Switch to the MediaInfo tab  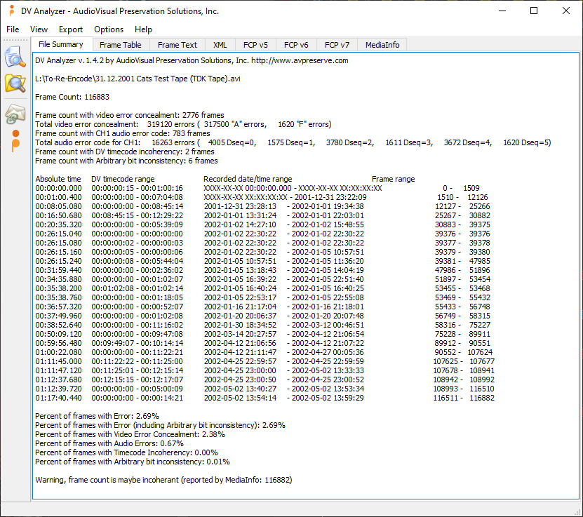[382, 45]
